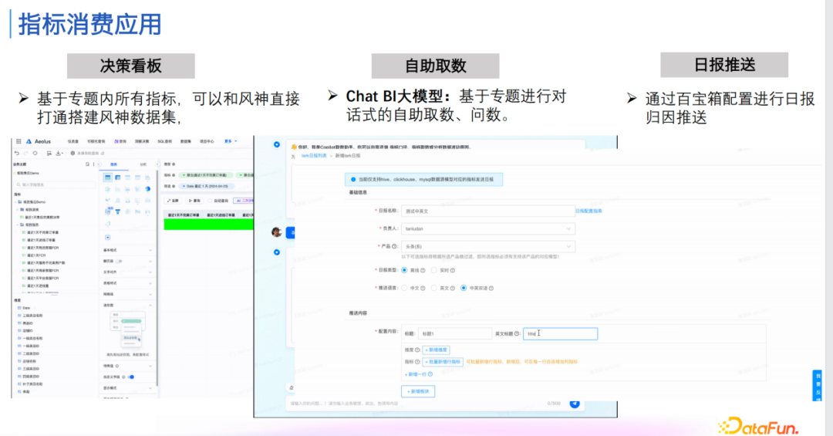Toggle the 自动查询 checkbox
The image size is (833, 436).
click(211, 201)
